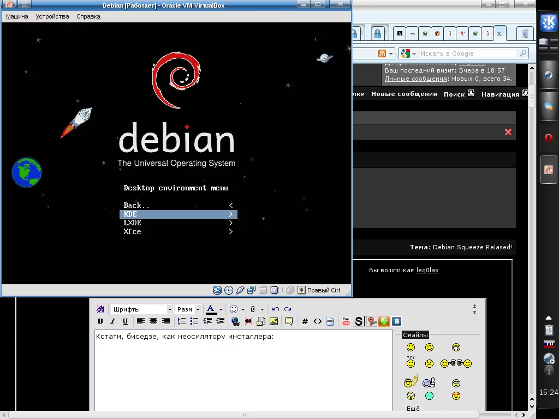Viewport: 559px width, 419px height.
Task: Click the optical disc icon in VirtualBox status bar
Action: (x=229, y=290)
